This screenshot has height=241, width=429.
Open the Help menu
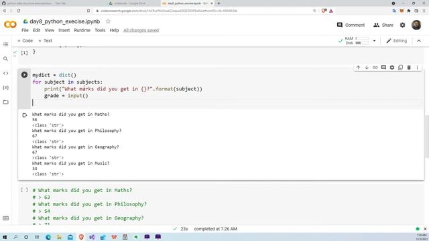point(114,30)
